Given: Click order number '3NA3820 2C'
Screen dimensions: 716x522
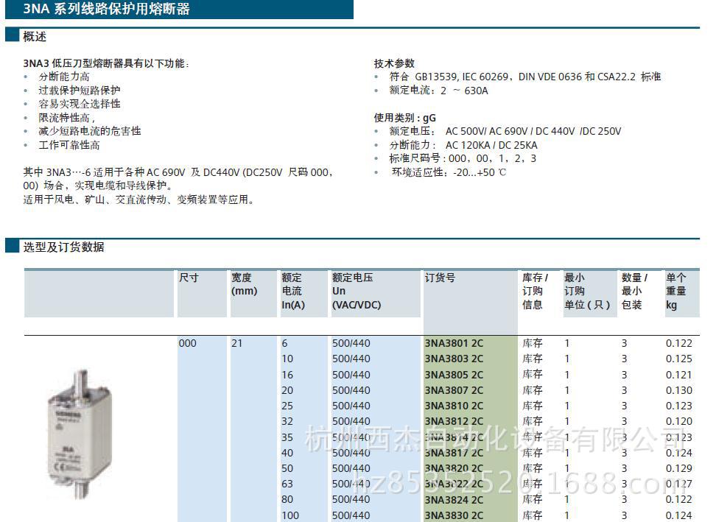Looking at the screenshot, I should point(454,468).
